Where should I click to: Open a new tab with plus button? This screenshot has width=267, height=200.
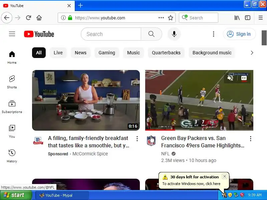(80, 6)
